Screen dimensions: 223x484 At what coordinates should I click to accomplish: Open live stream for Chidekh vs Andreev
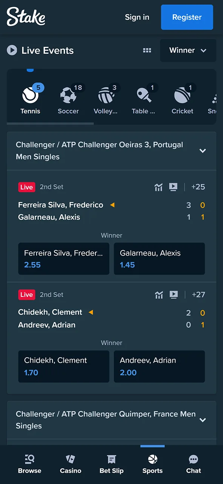173,295
